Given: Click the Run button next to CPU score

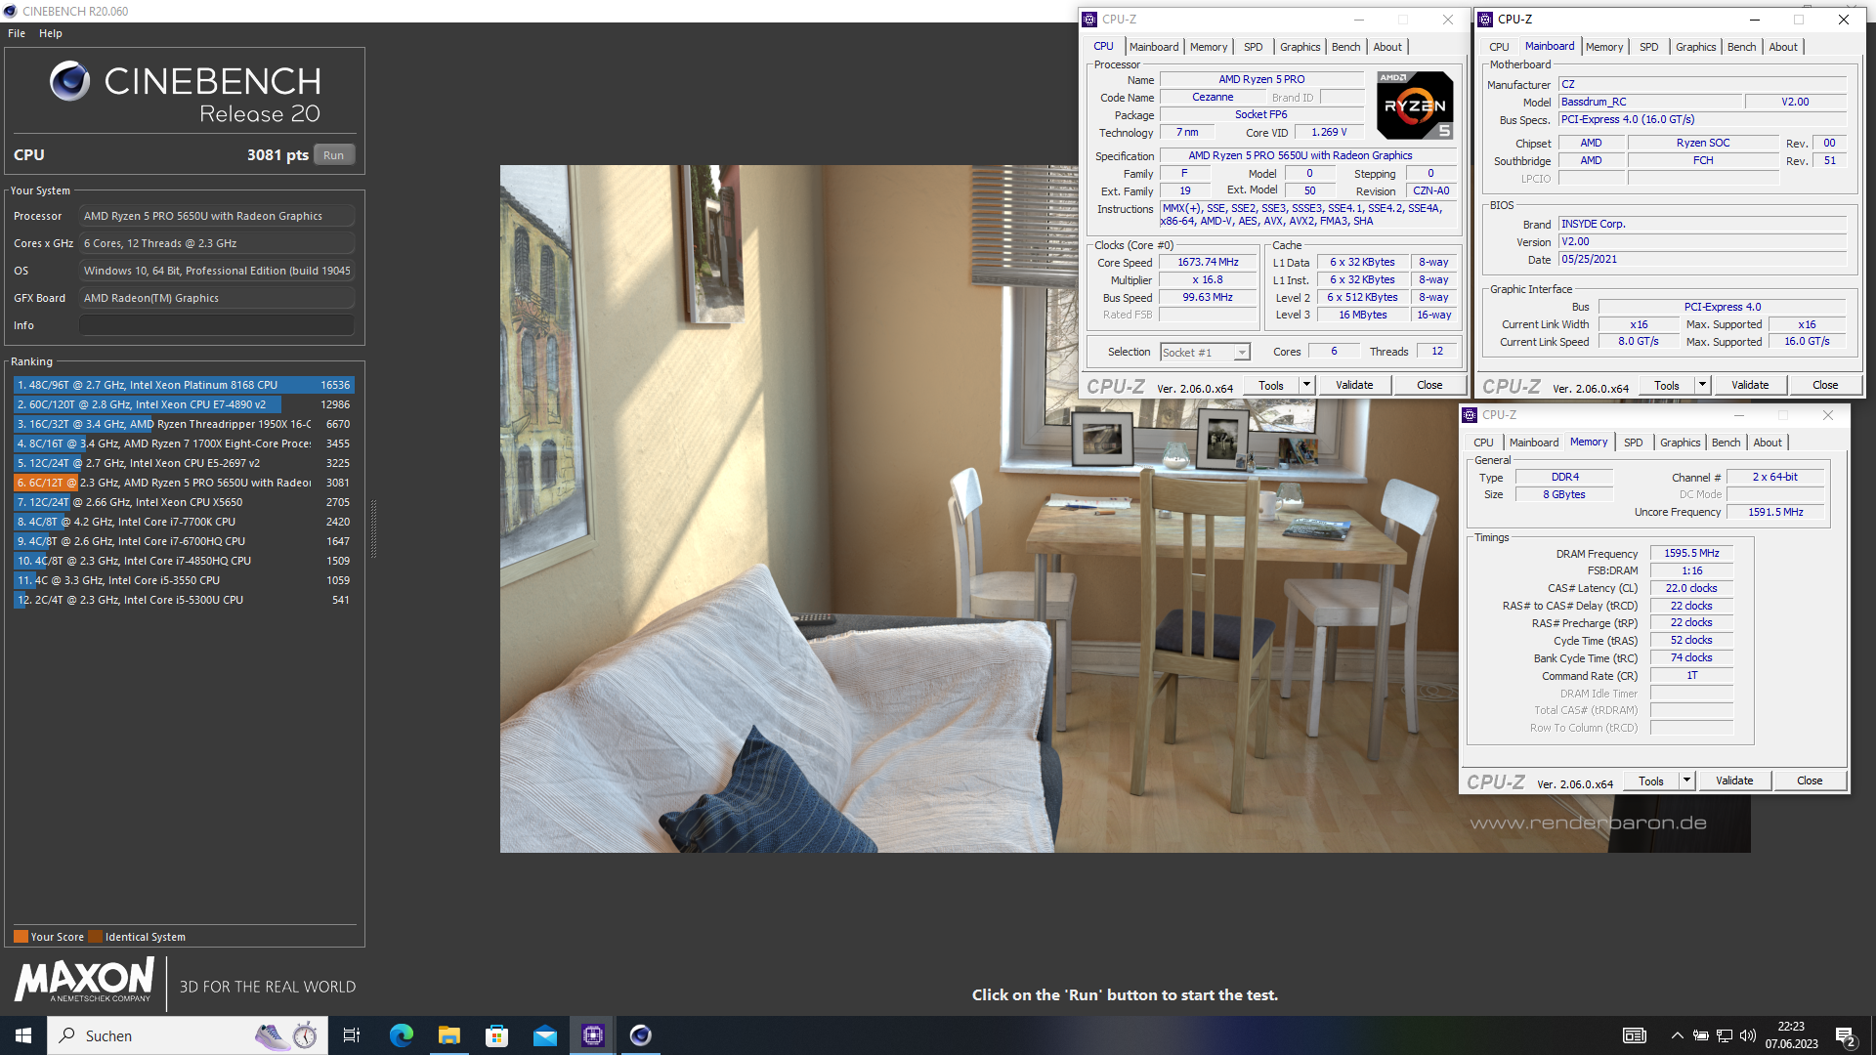Looking at the screenshot, I should (x=334, y=155).
